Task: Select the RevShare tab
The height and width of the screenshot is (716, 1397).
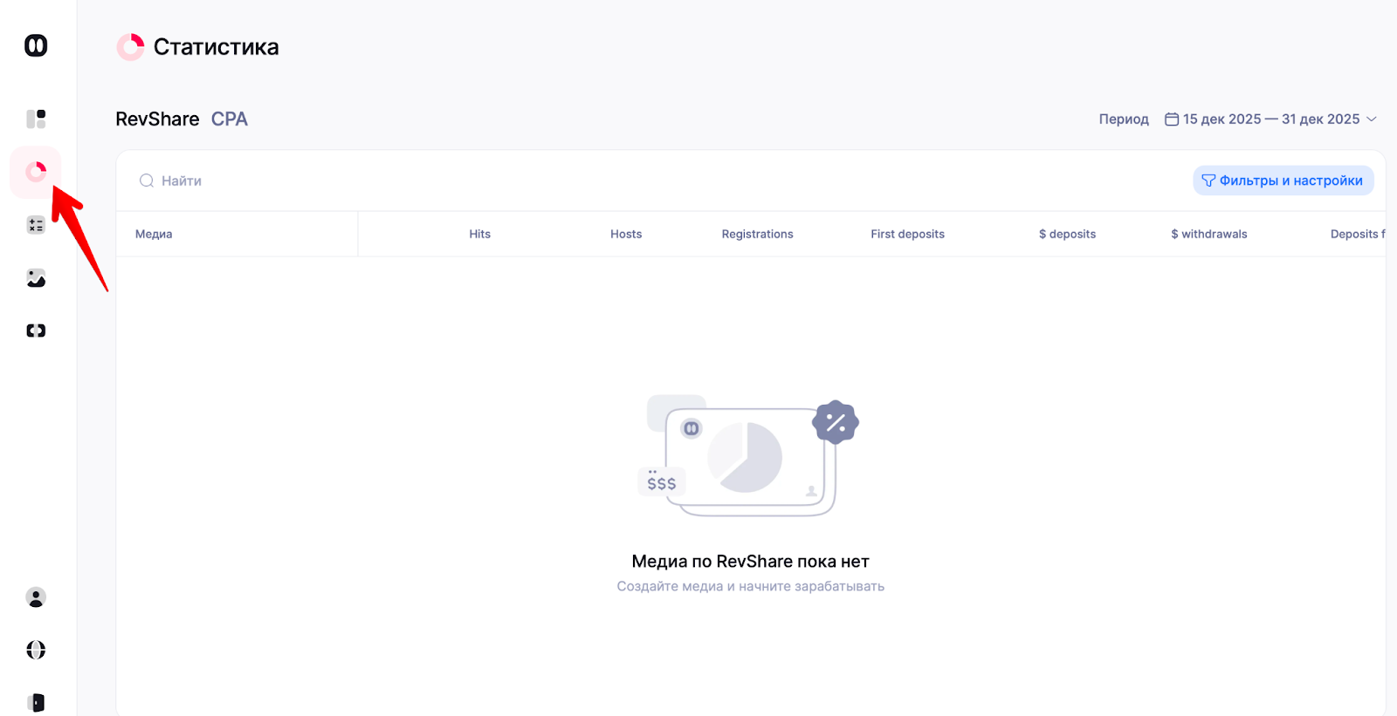Action: [157, 119]
